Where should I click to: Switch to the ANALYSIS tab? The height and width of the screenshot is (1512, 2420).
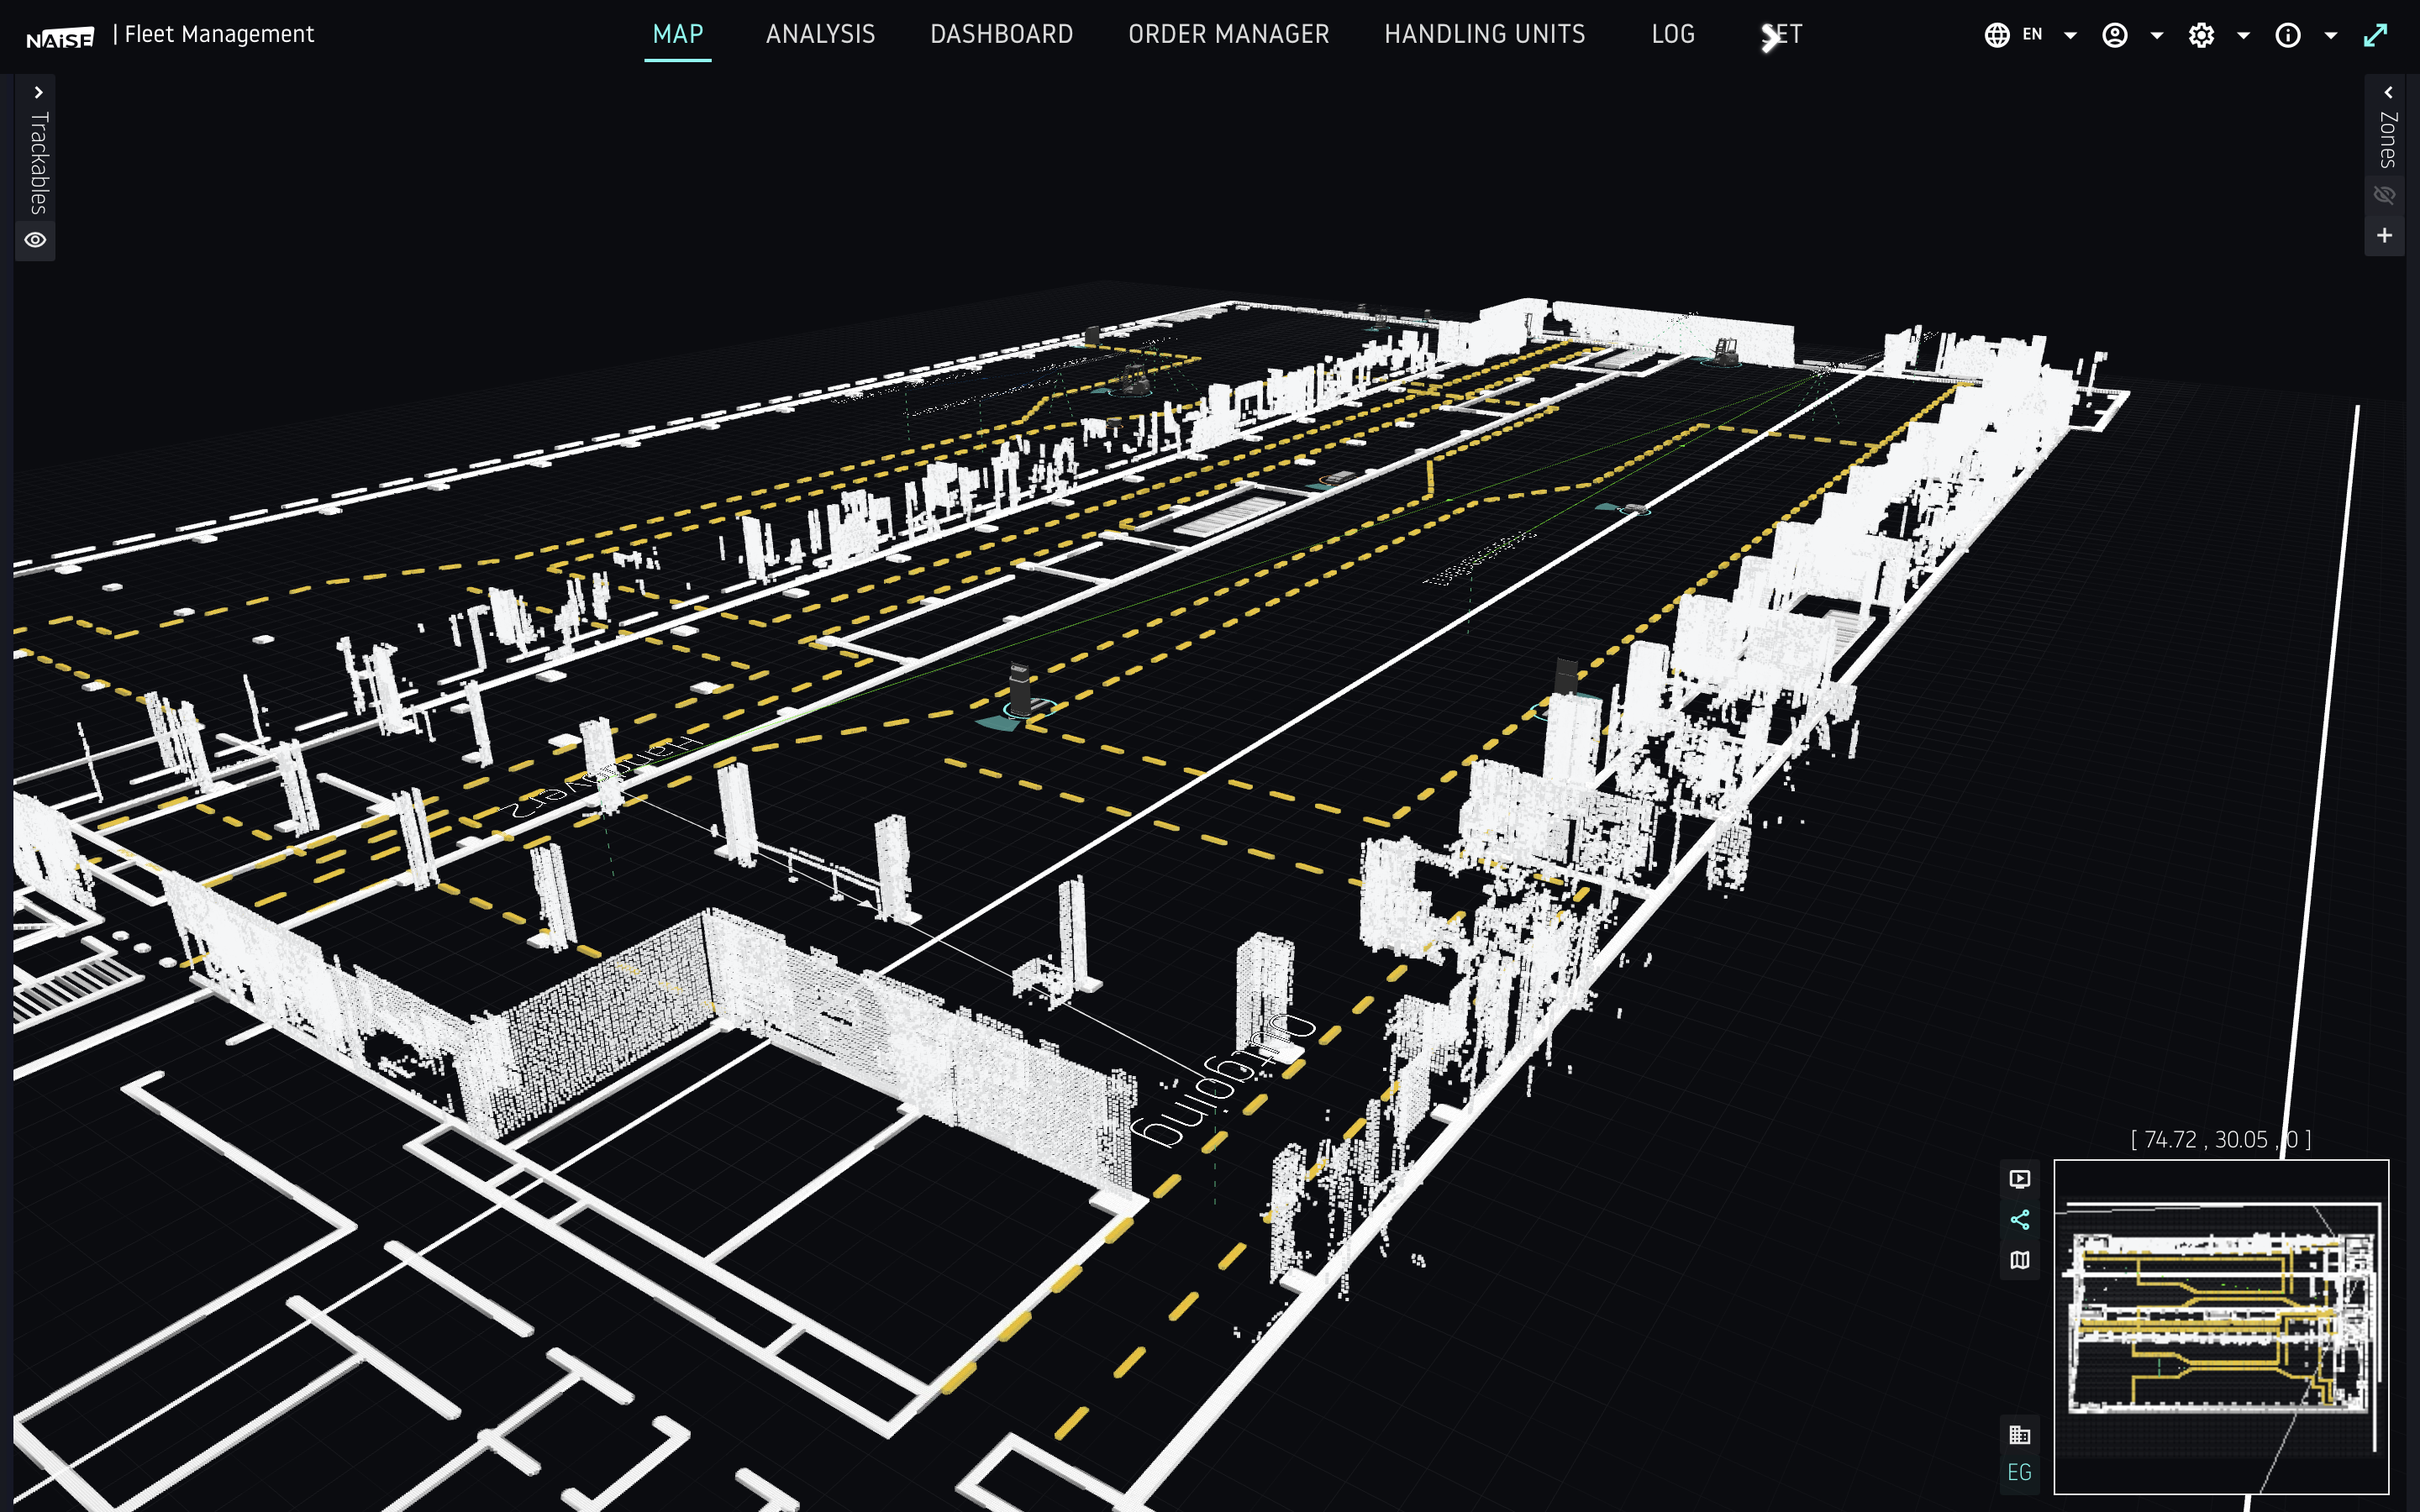(x=820, y=35)
